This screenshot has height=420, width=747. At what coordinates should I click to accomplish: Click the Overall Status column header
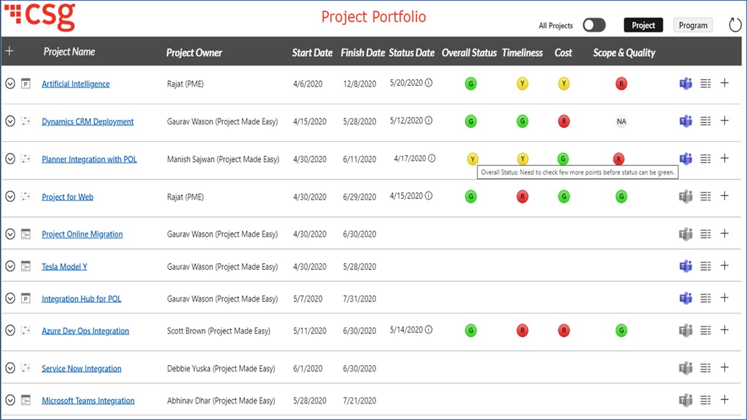[469, 52]
